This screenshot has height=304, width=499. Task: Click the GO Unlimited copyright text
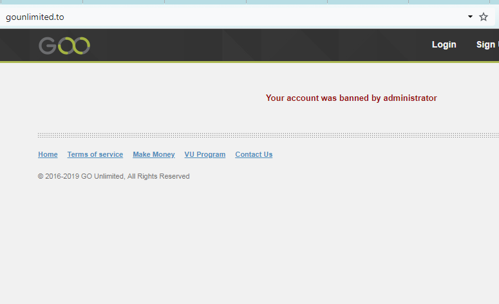[x=113, y=176]
